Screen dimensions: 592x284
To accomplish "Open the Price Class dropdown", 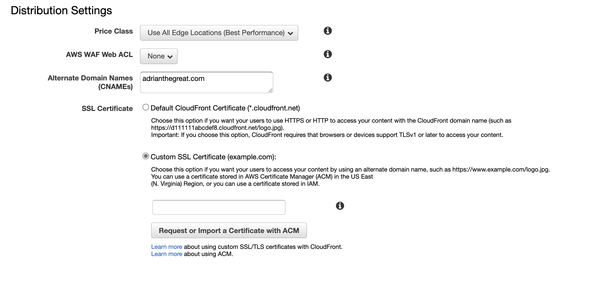I will (219, 33).
